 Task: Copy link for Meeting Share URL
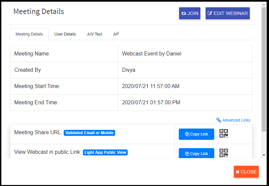click(x=196, y=134)
